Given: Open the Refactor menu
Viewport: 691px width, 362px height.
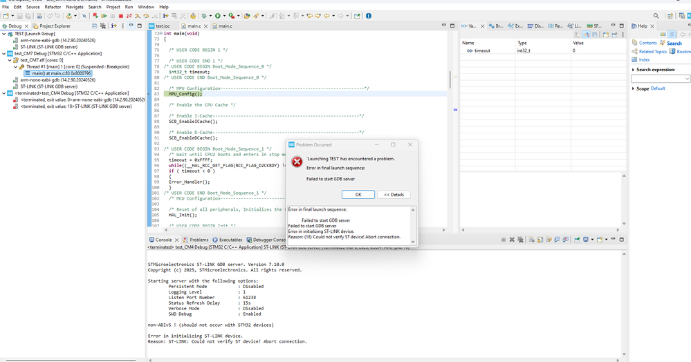Looking at the screenshot, I should 53,7.
